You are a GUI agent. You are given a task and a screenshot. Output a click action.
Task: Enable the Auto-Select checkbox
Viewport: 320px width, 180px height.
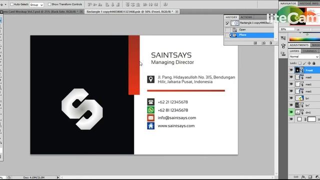coord(12,4)
